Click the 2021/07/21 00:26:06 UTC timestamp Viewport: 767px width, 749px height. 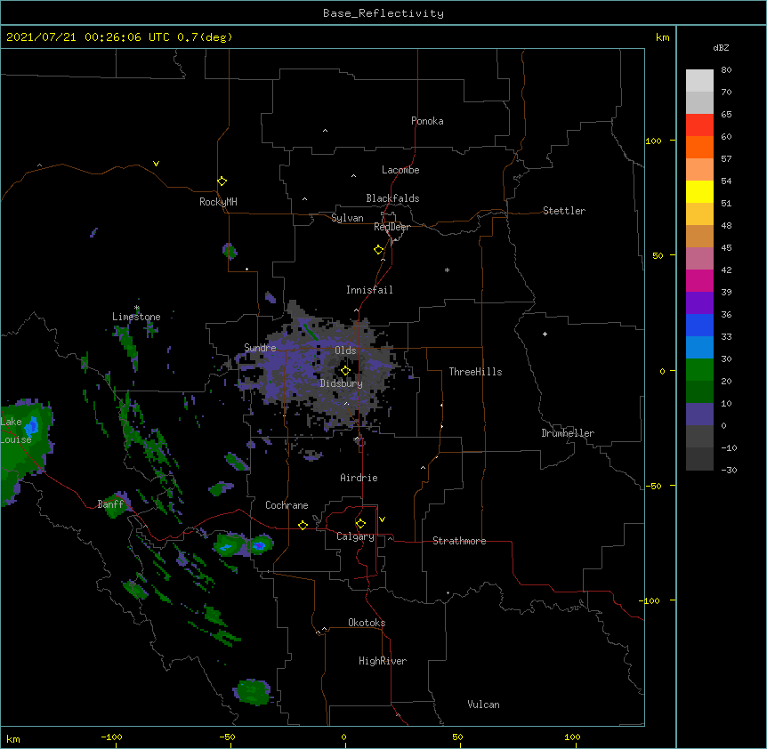pos(88,37)
